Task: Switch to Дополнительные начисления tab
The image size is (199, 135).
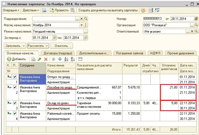Action: pos(94,53)
